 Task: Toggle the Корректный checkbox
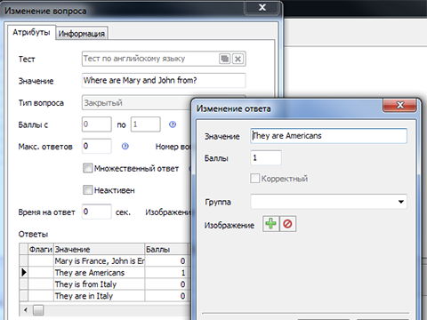tap(254, 179)
